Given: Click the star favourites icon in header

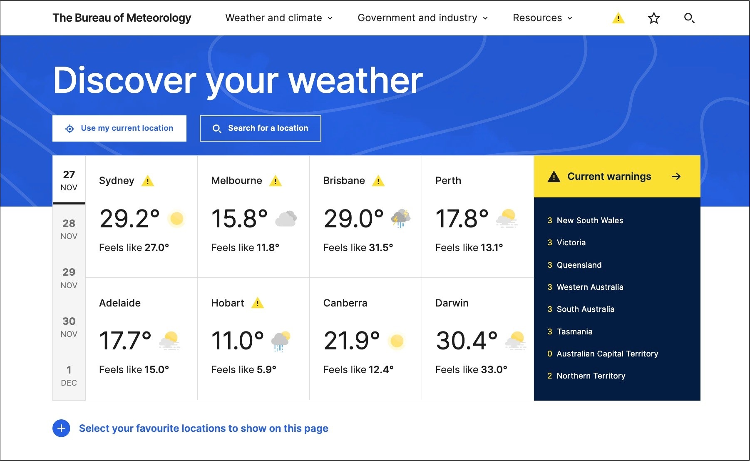Looking at the screenshot, I should point(653,18).
